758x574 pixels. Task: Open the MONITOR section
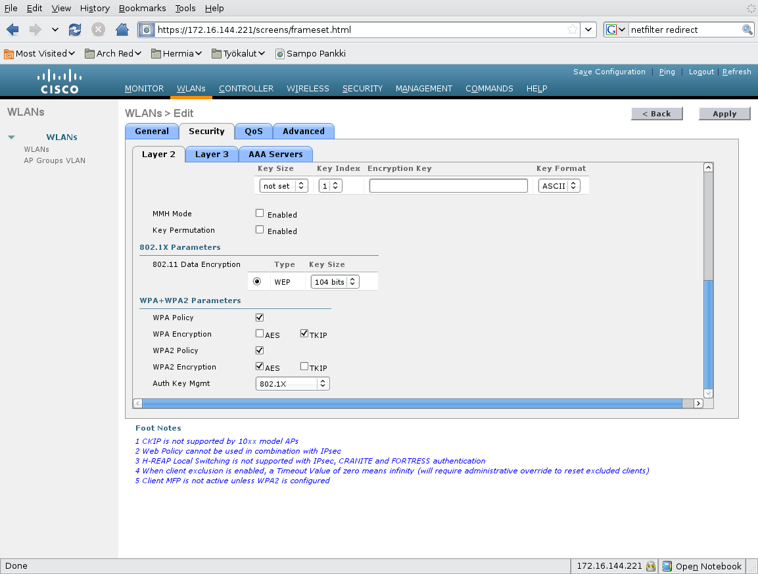tap(144, 89)
